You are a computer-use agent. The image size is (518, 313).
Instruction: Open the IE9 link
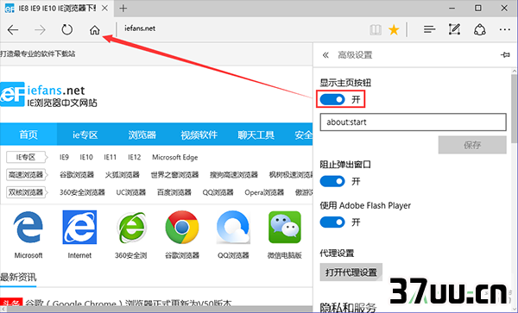[x=64, y=157]
